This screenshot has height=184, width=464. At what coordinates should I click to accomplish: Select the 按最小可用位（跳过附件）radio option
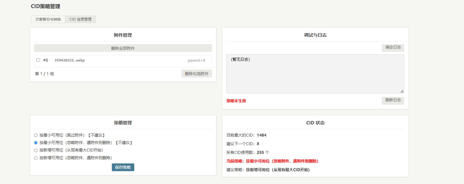point(36,135)
